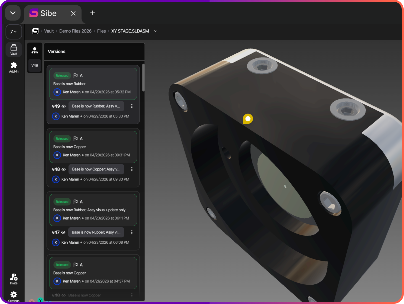Open a new tab with plus button
The height and width of the screenshot is (304, 404).
pos(93,13)
